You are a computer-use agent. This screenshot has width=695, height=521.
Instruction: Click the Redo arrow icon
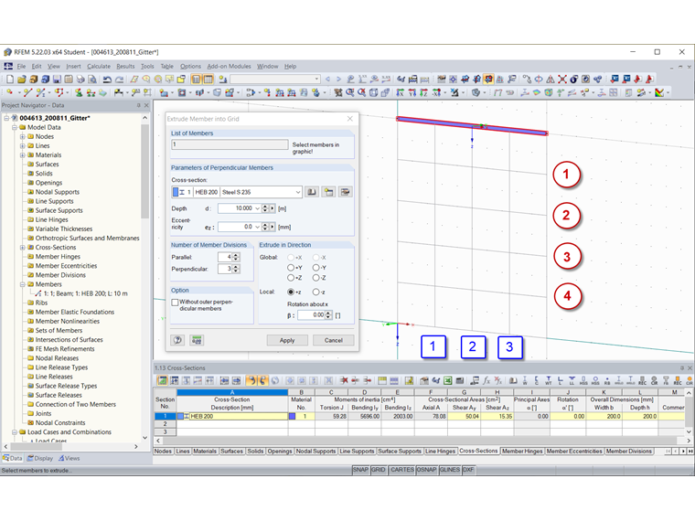119,80
